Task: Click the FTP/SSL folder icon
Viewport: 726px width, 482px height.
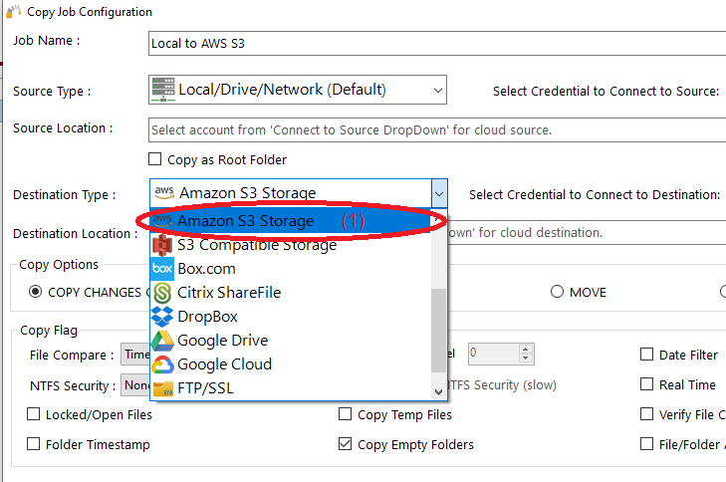Action: click(162, 388)
